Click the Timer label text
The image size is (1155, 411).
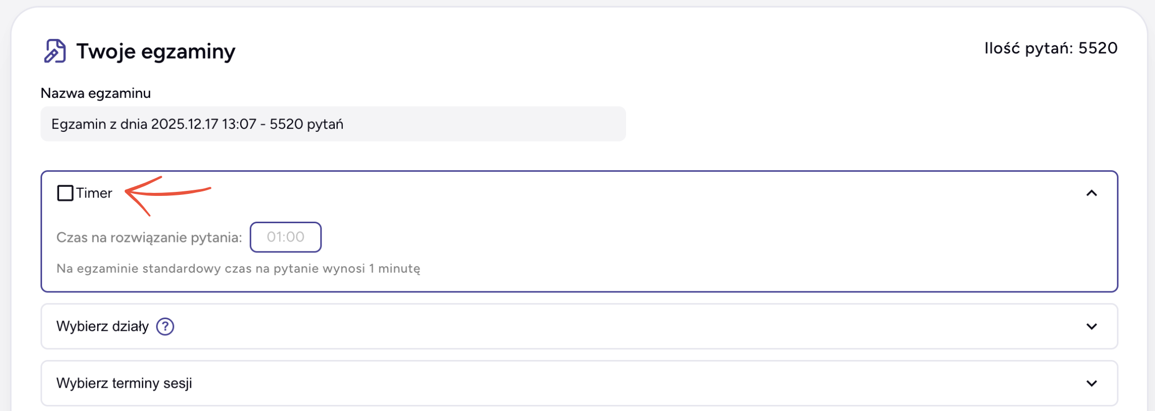coord(94,193)
